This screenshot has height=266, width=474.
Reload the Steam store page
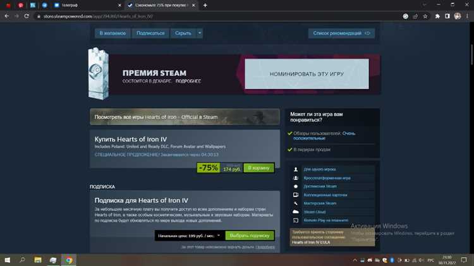27,16
